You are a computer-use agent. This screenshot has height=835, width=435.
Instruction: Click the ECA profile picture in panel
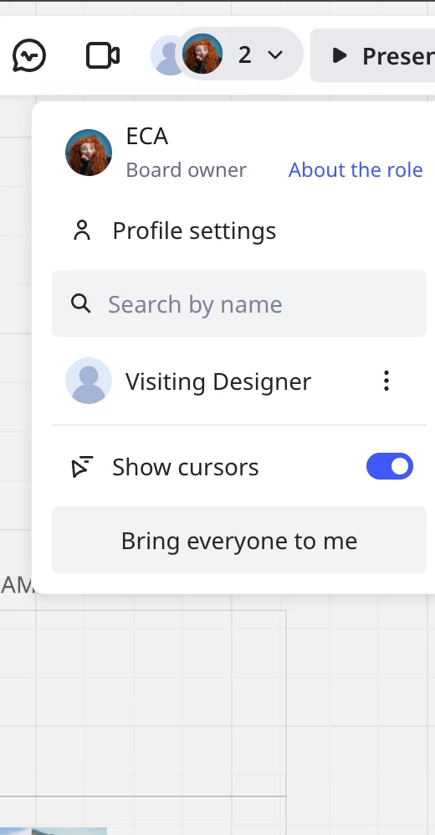point(89,153)
